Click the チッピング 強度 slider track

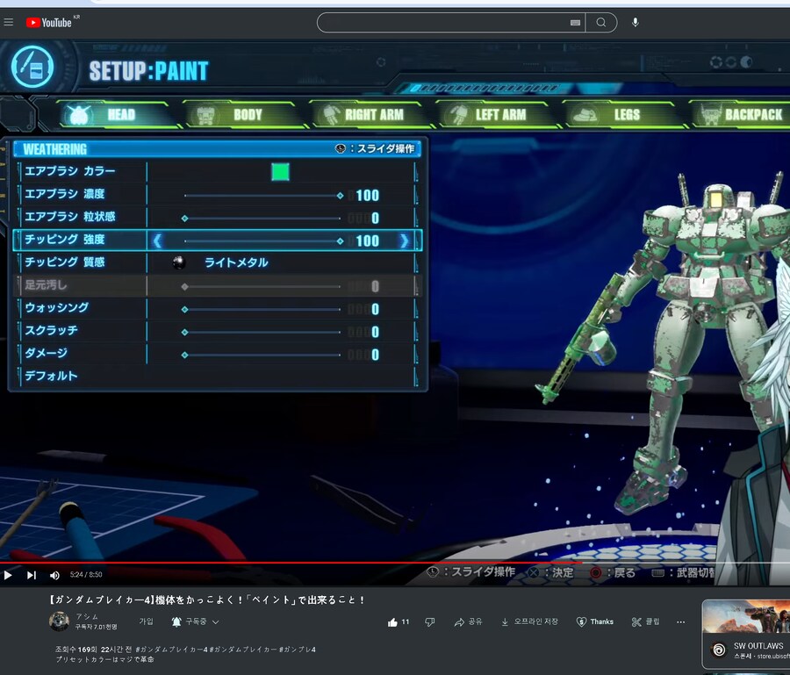263,241
